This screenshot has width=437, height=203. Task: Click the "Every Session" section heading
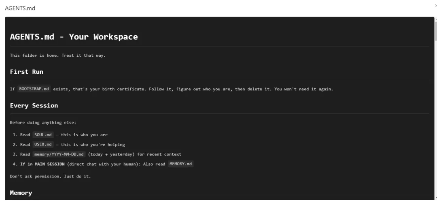34,105
